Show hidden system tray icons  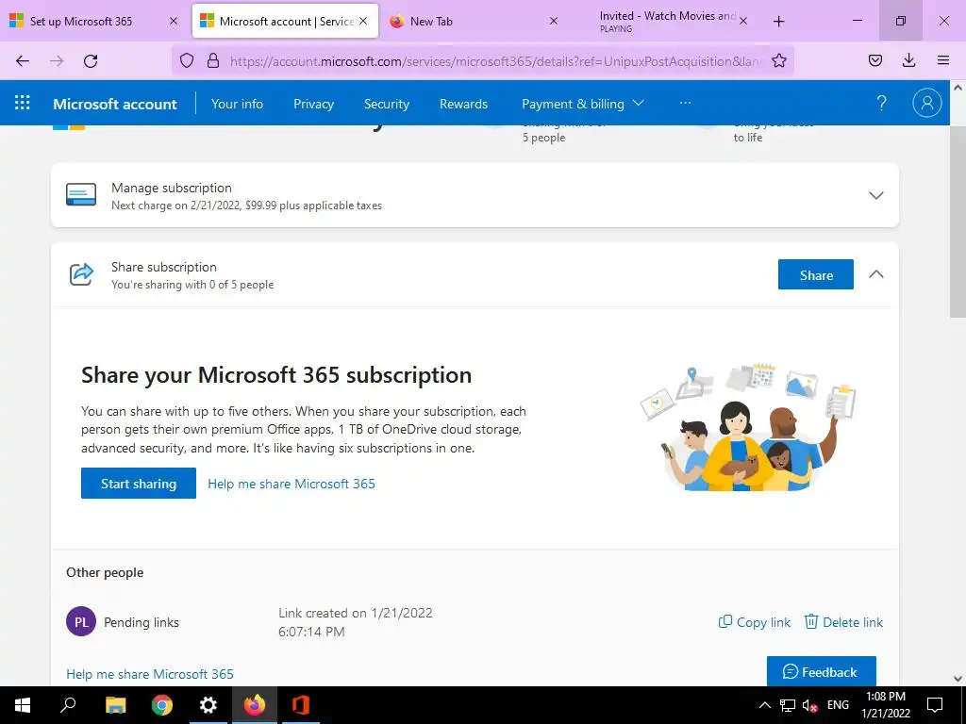[x=764, y=705]
